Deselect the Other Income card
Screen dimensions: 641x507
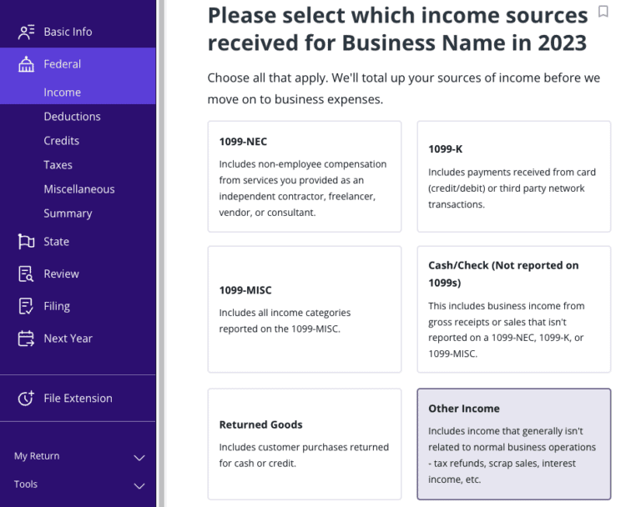pos(513,444)
